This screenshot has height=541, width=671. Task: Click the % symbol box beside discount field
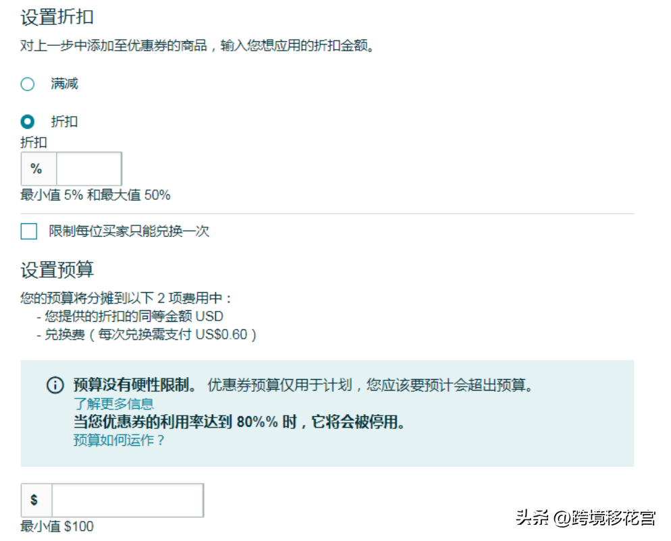[38, 169]
